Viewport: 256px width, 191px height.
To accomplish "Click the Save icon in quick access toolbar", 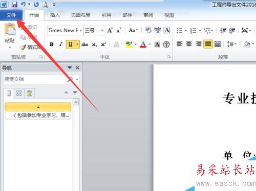I will [x=14, y=5].
